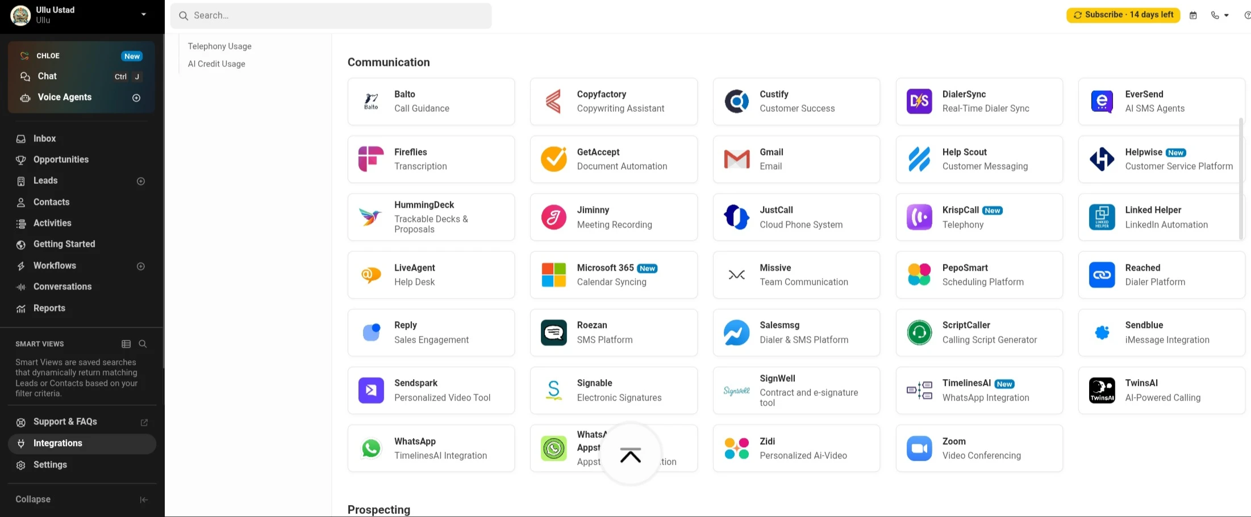Click the Zoom camera logo icon
The height and width of the screenshot is (517, 1251).
click(919, 448)
